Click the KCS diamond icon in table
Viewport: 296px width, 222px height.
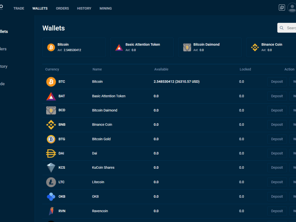[x=51, y=168]
